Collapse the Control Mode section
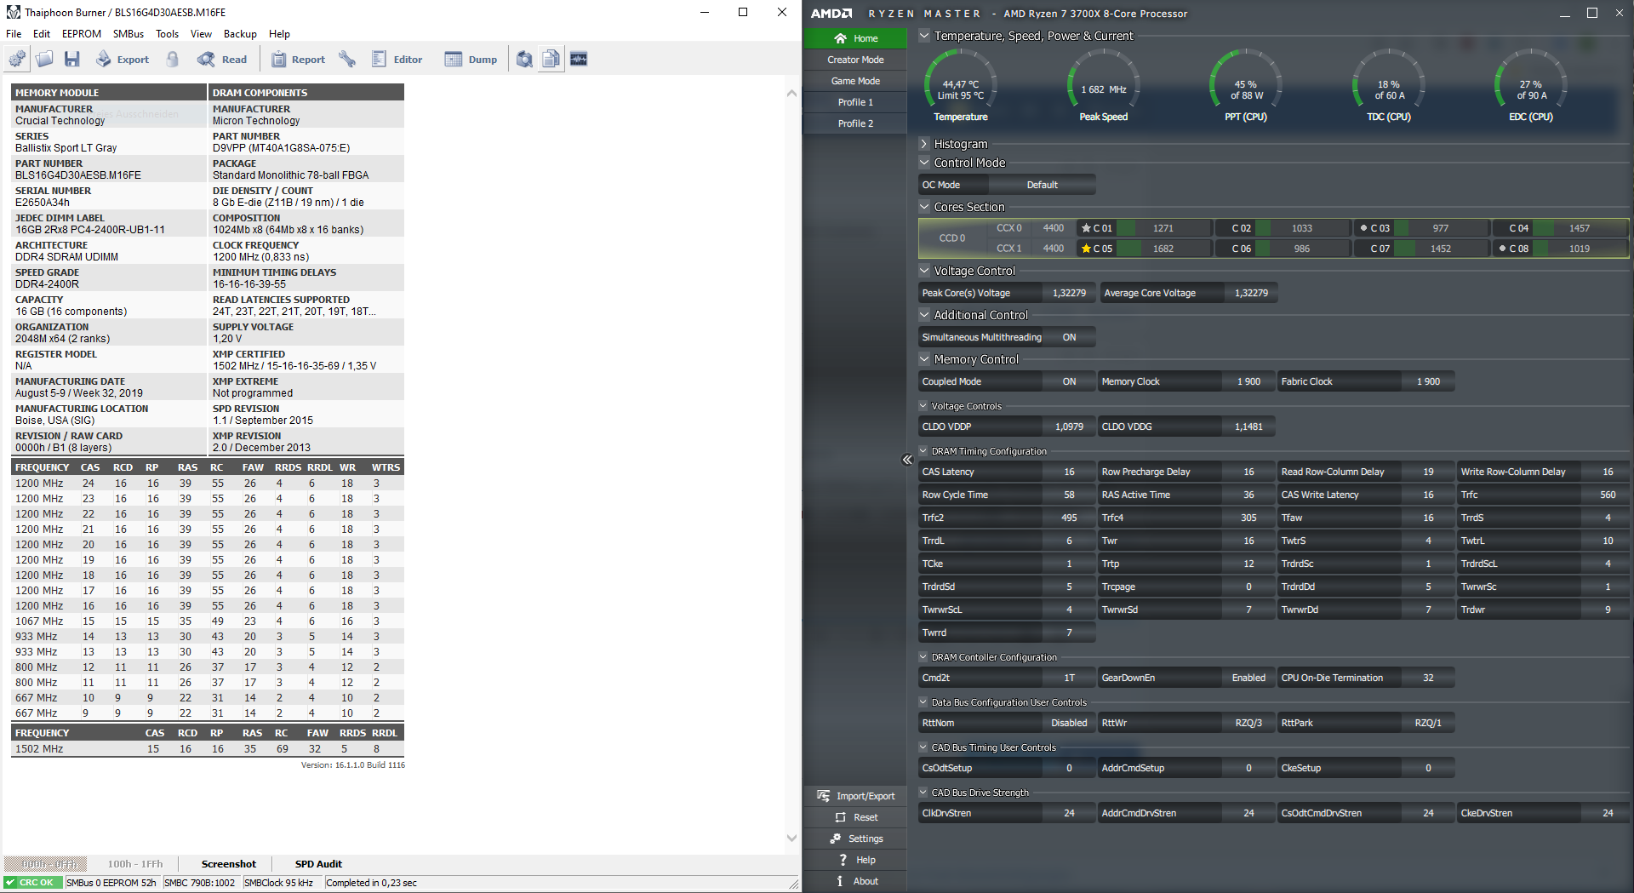The height and width of the screenshot is (893, 1634). point(924,163)
